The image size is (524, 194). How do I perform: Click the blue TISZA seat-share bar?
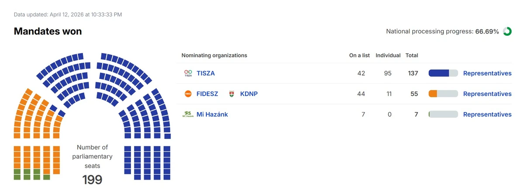439,73
